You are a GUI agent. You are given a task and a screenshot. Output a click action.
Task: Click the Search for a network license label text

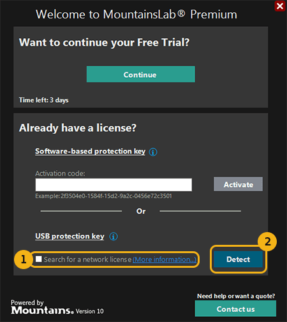[87, 260]
